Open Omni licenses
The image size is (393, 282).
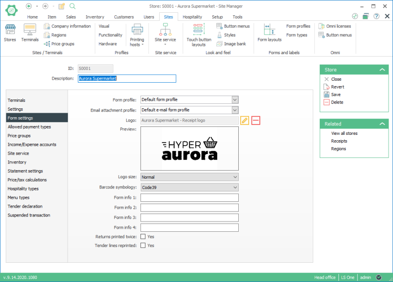point(335,26)
